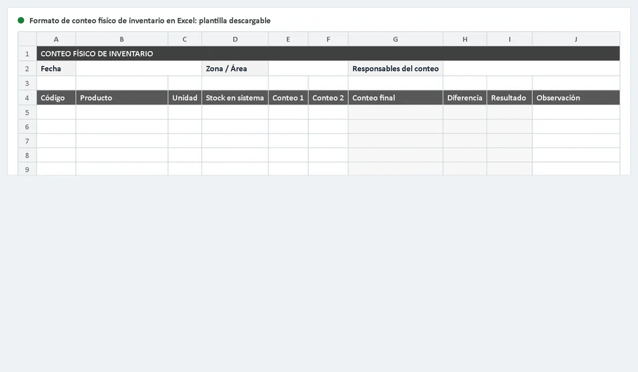638x372 pixels.
Task: Click the 'Stock en sistema' header cell
Action: pyautogui.click(x=235, y=98)
